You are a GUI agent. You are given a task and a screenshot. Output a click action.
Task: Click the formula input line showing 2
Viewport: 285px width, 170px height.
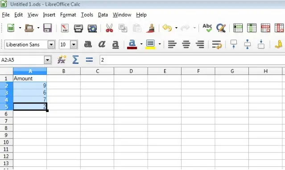tap(192, 60)
